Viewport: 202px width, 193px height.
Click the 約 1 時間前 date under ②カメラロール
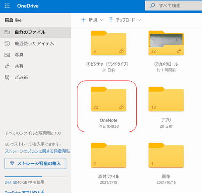click(166, 70)
